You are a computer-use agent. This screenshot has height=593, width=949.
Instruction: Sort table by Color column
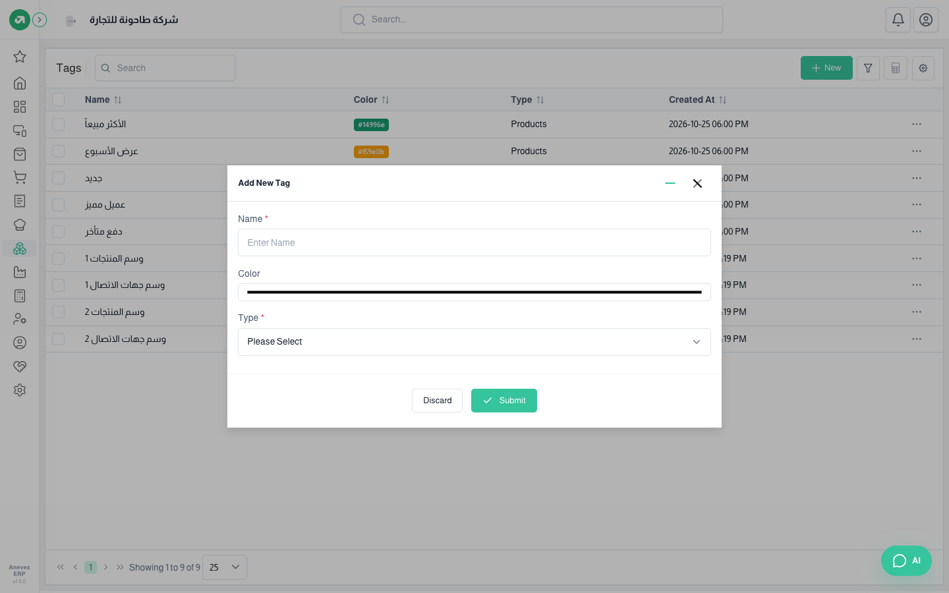click(x=372, y=99)
